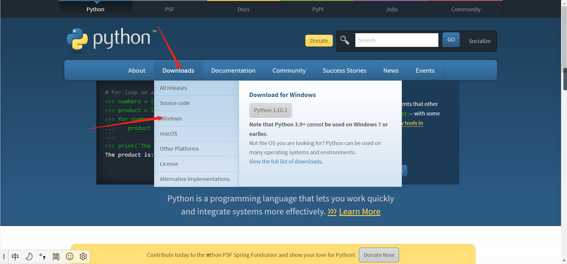The width and height of the screenshot is (567, 264).
Task: Open the Jobs top tab
Action: 392,9
